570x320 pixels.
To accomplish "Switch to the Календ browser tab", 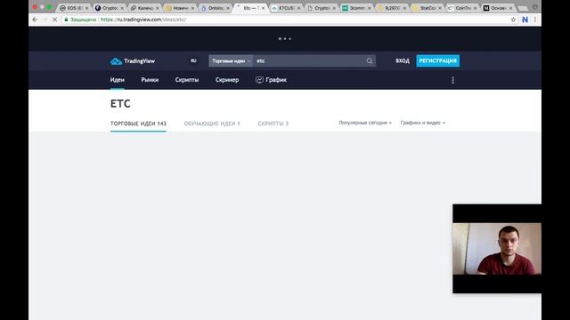I will [145, 8].
